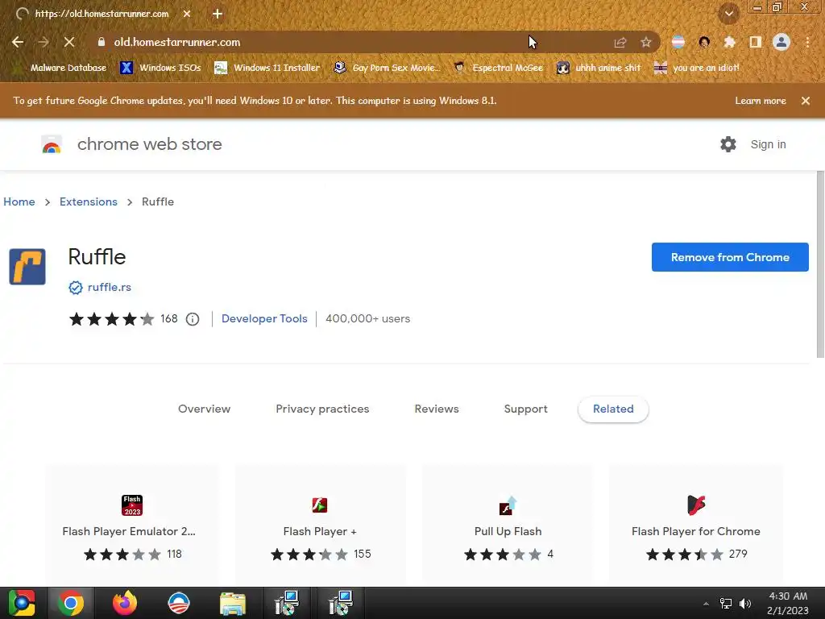Open the Windows 11 Installer bookmark

[267, 68]
